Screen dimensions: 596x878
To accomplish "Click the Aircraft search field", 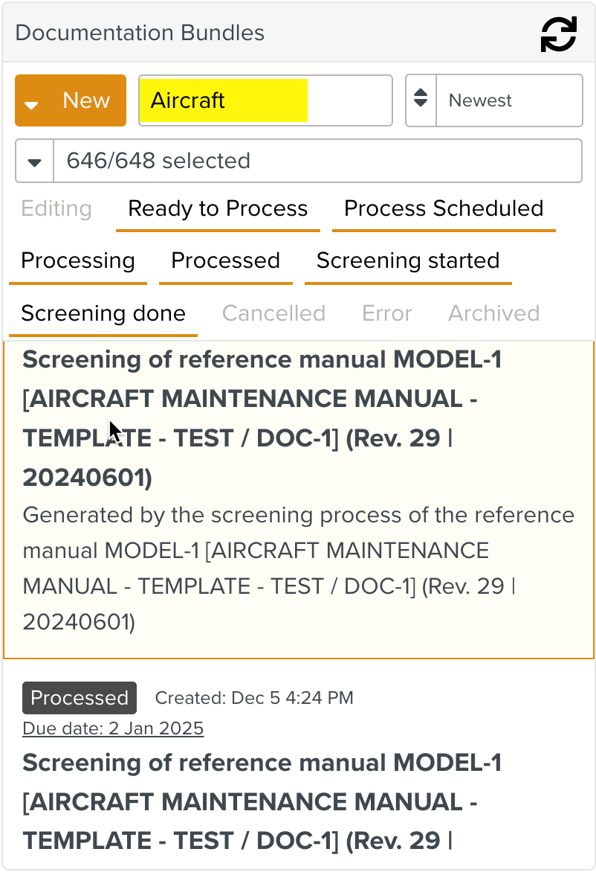I will pos(265,100).
